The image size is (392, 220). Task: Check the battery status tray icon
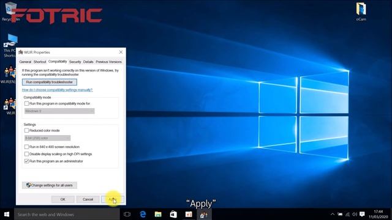340,215
